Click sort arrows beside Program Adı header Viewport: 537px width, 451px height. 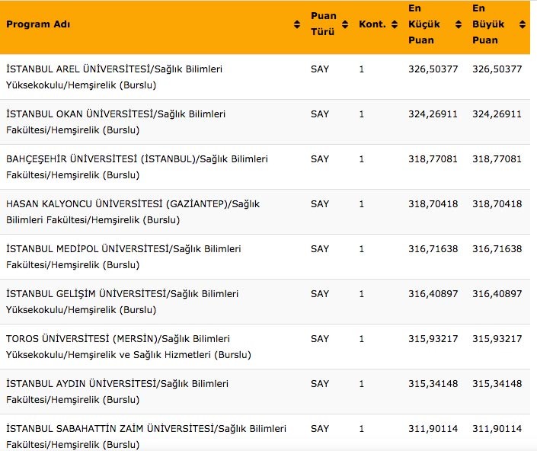(297, 24)
